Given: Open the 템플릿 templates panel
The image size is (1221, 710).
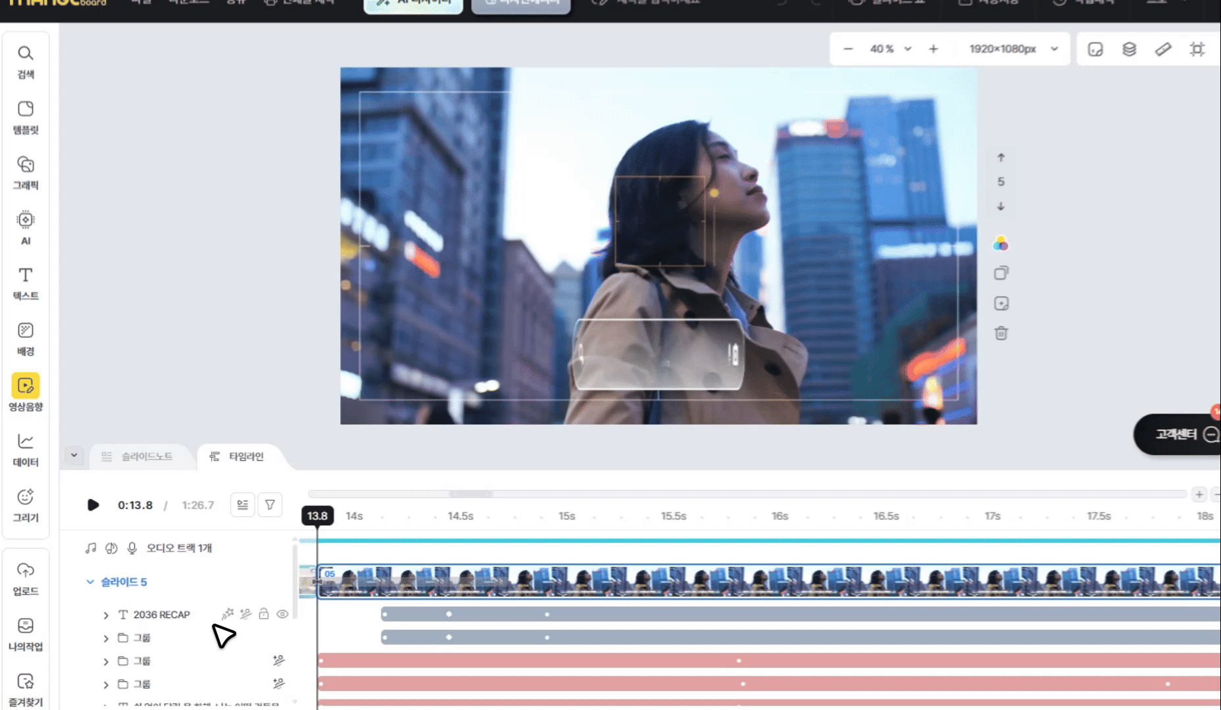Looking at the screenshot, I should tap(26, 116).
